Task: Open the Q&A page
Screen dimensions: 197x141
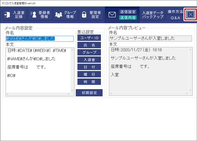Action: point(175,18)
